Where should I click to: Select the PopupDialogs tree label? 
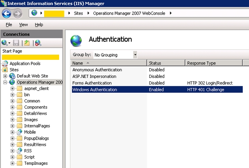(x=36, y=138)
